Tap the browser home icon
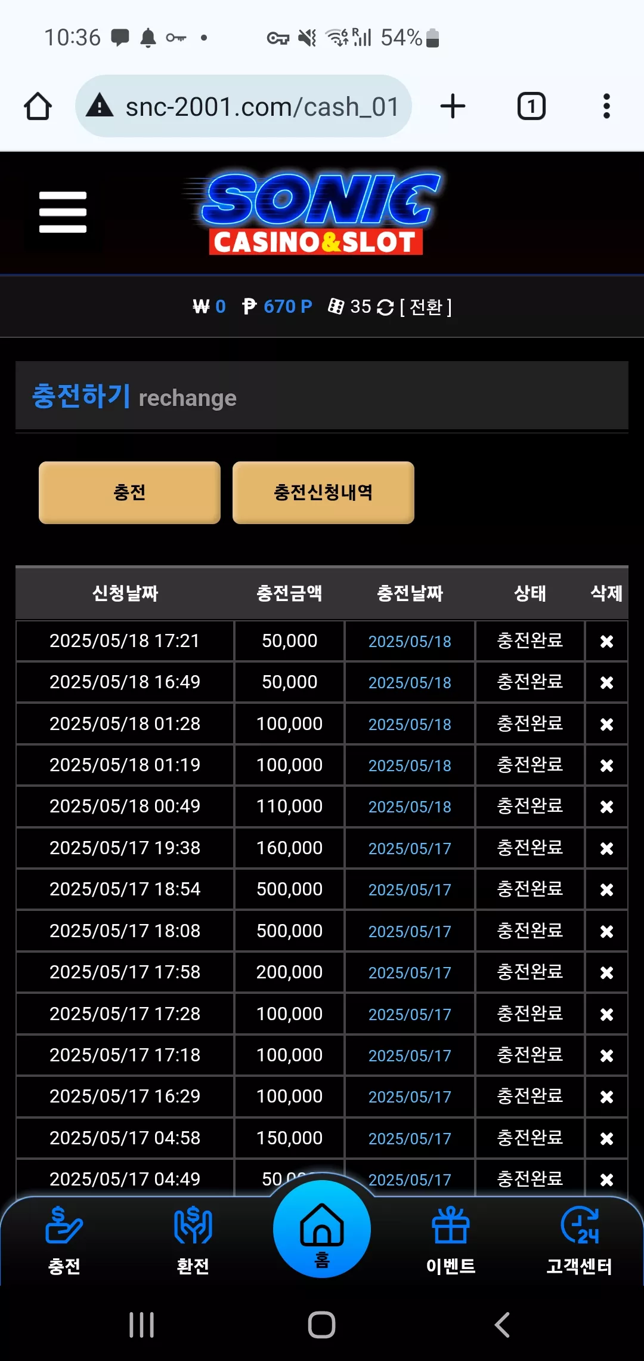 click(38, 106)
